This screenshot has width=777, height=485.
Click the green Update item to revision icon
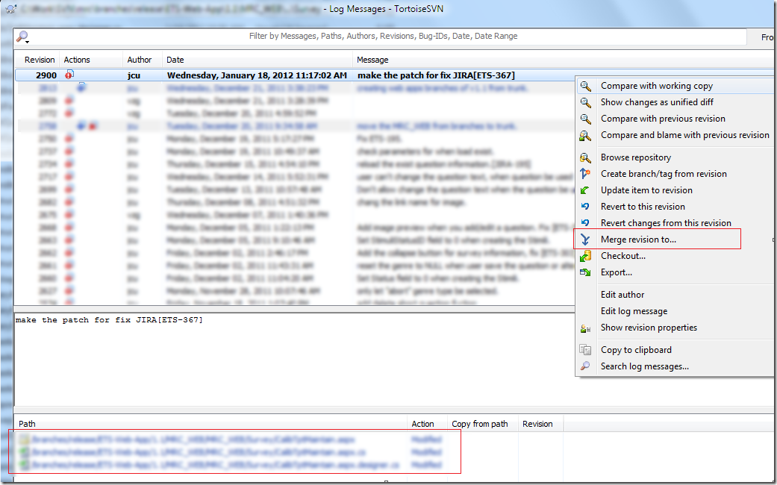point(586,190)
